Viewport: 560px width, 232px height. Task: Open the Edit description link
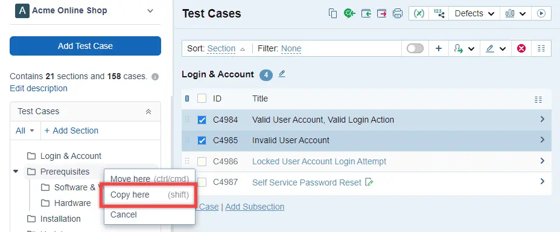39,88
